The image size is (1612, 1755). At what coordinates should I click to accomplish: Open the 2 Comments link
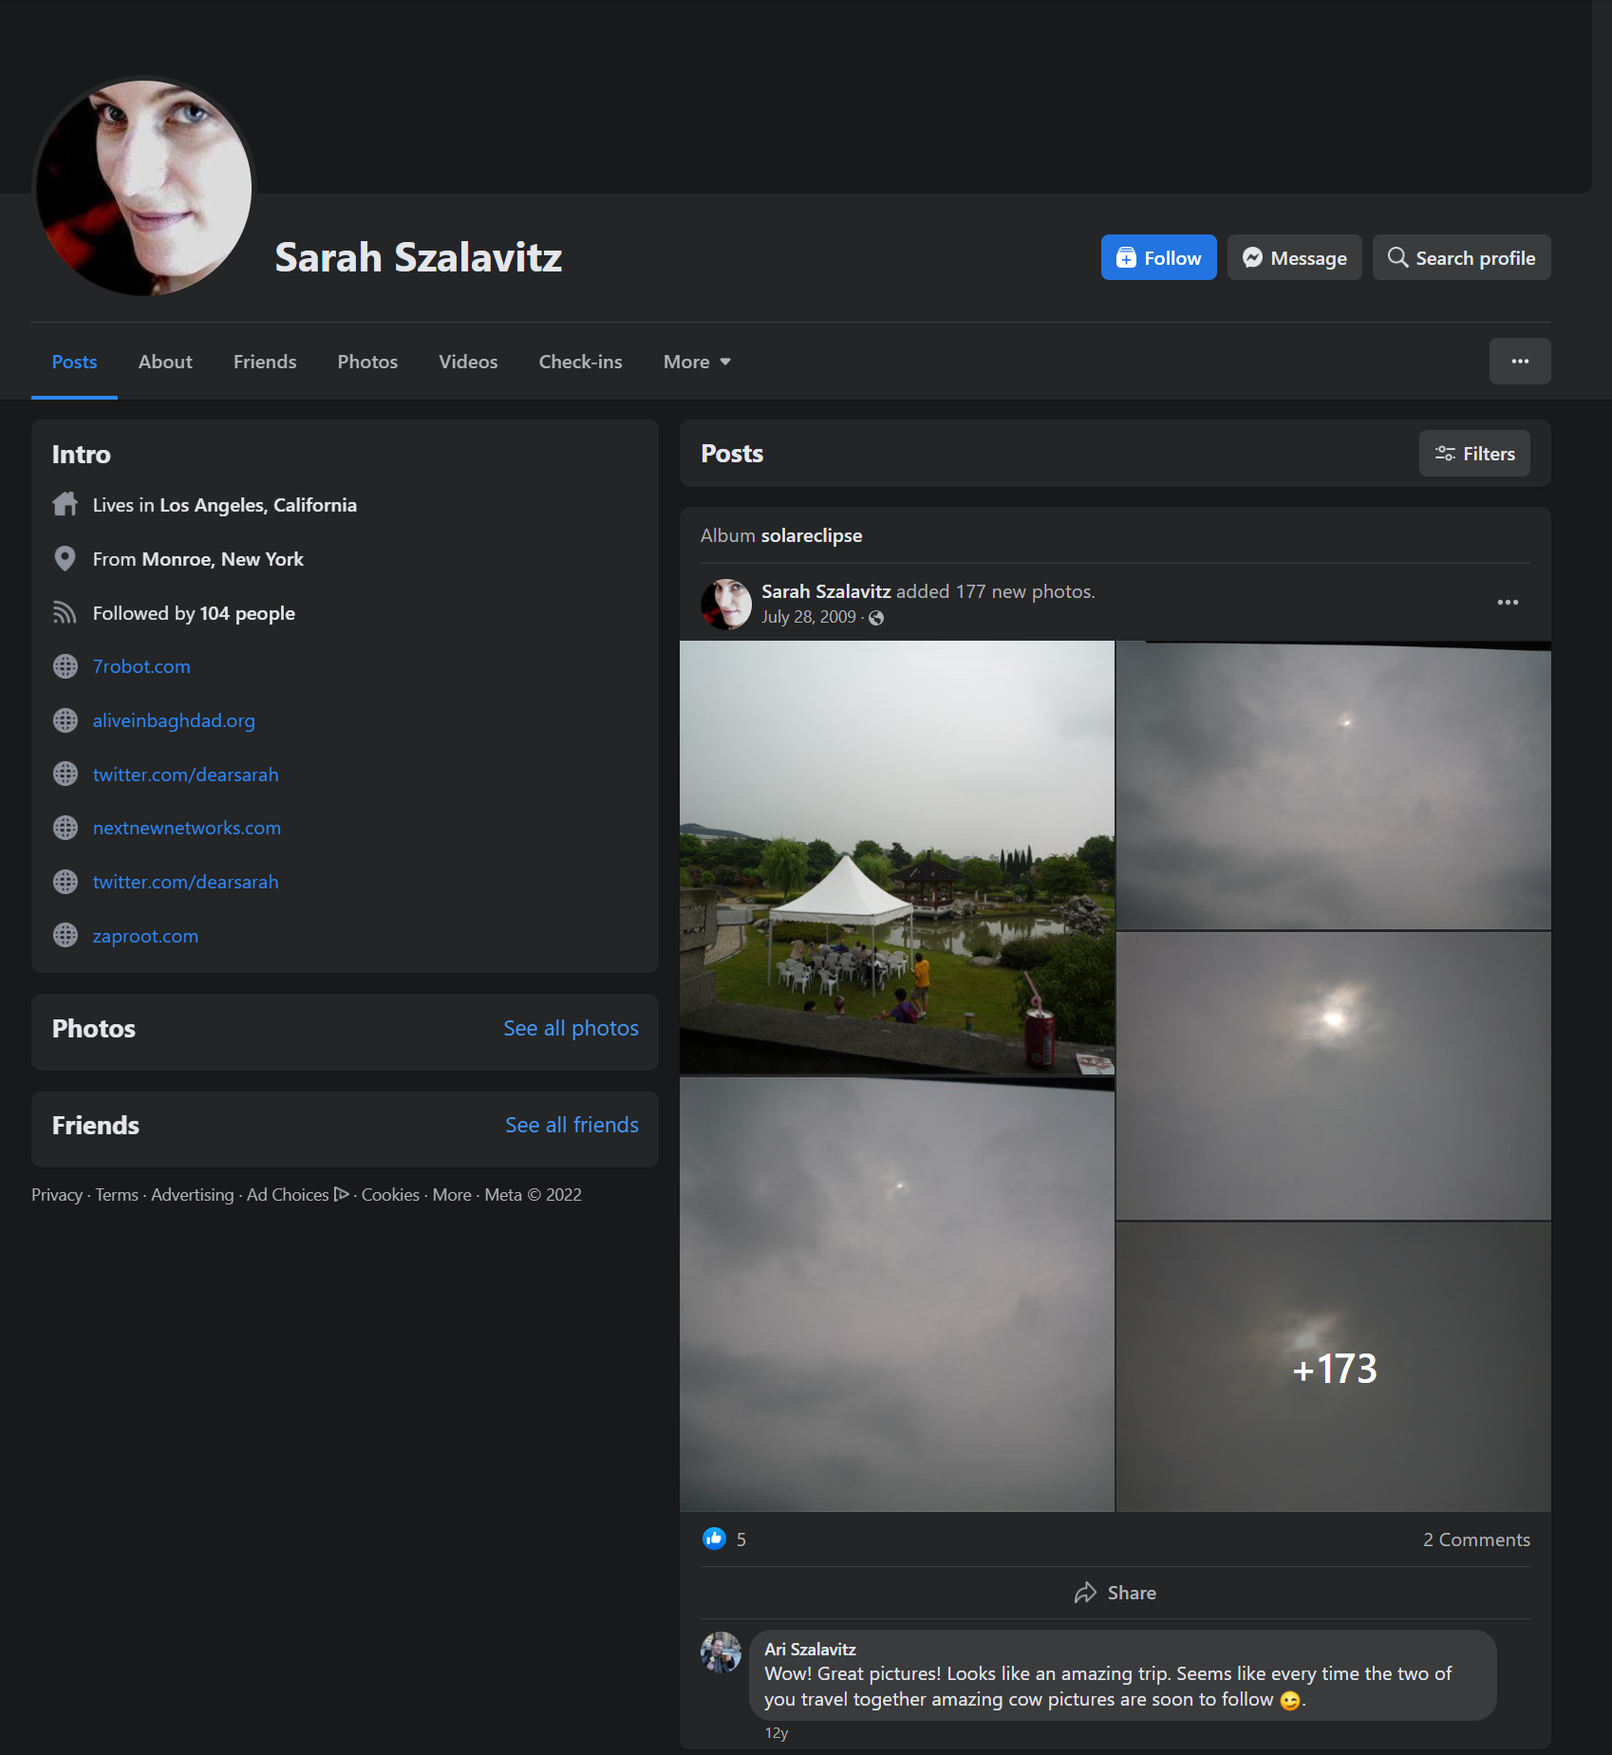tap(1475, 1540)
